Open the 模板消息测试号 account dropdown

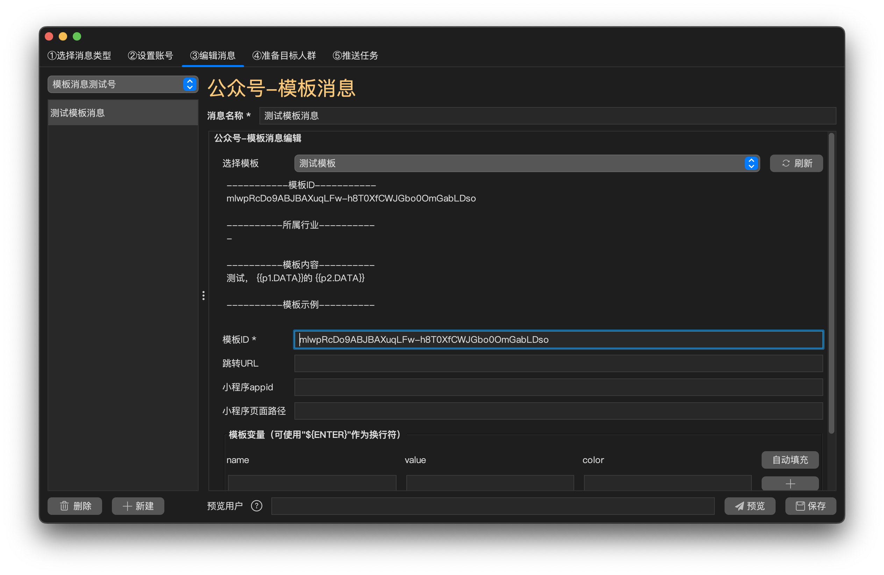tap(123, 84)
